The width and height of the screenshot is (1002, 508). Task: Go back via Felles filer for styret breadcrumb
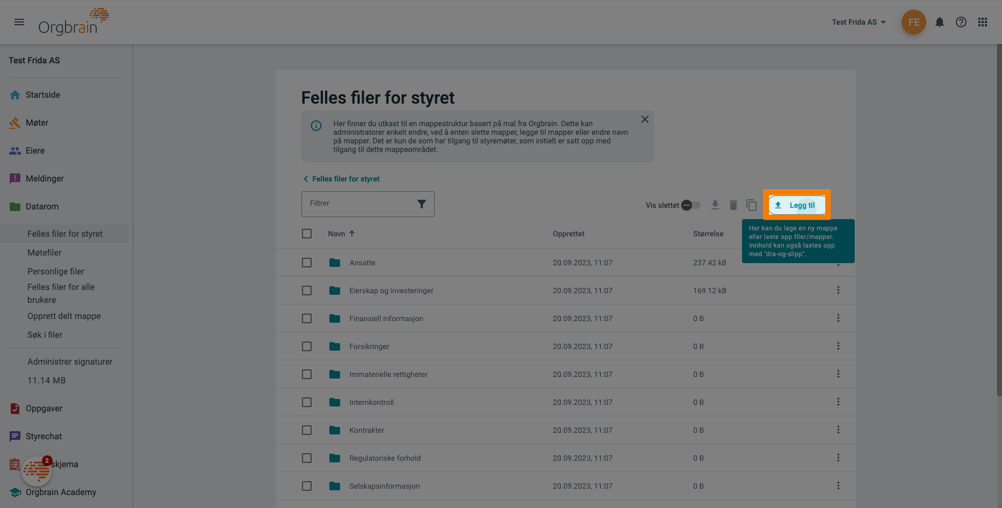click(x=342, y=179)
